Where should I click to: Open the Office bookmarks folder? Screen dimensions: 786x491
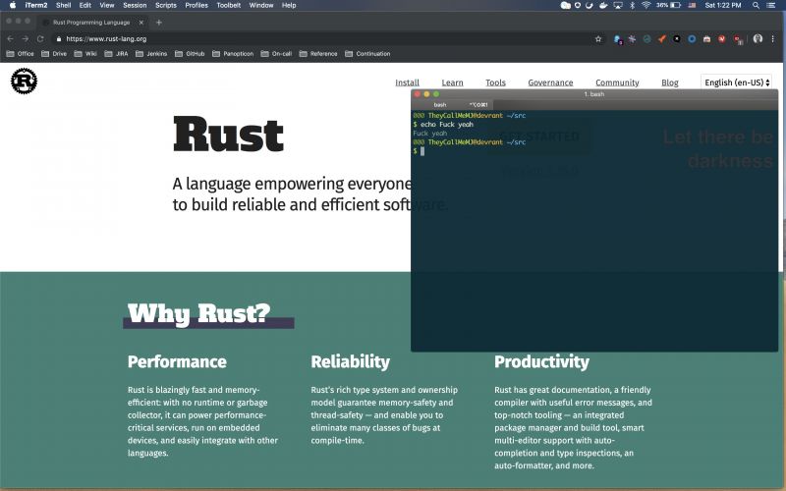[20, 54]
